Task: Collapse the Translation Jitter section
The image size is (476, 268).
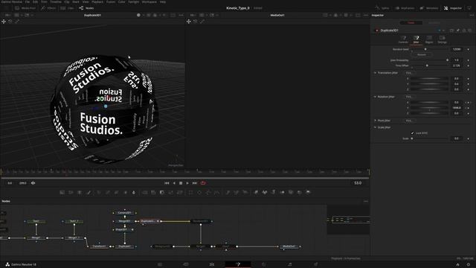Action: point(375,73)
